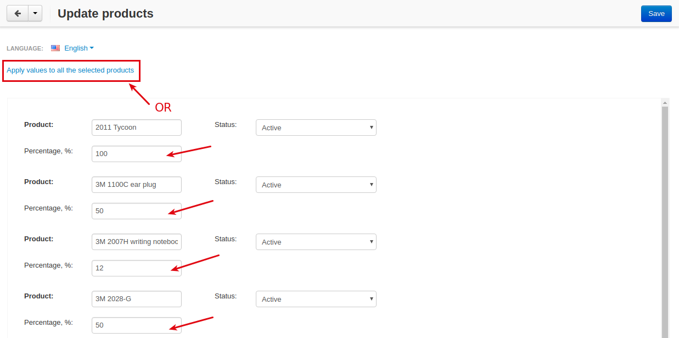Viewport: 679px width, 338px height.
Task: Edit the 2011 Tycoon product name field
Action: click(x=137, y=128)
